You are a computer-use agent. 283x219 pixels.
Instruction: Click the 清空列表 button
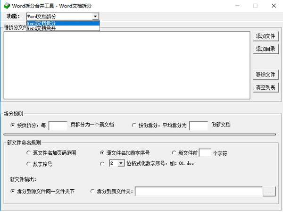pyautogui.click(x=266, y=87)
